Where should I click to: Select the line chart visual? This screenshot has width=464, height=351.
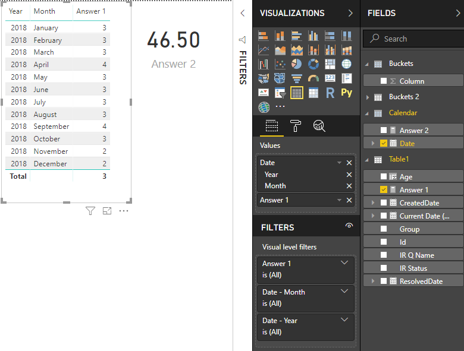pos(264,50)
